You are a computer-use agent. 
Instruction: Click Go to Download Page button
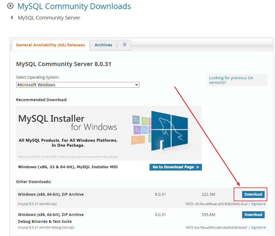[176, 167]
